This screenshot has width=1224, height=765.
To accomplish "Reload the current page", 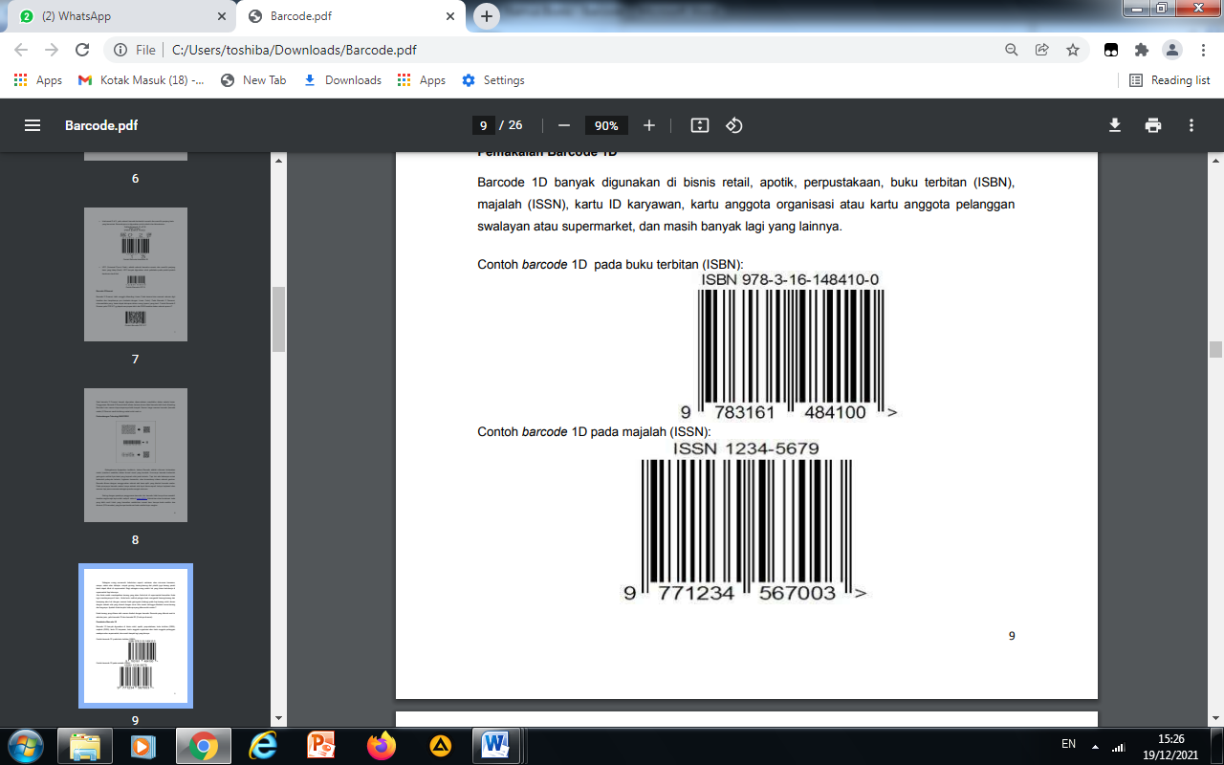I will tap(82, 50).
